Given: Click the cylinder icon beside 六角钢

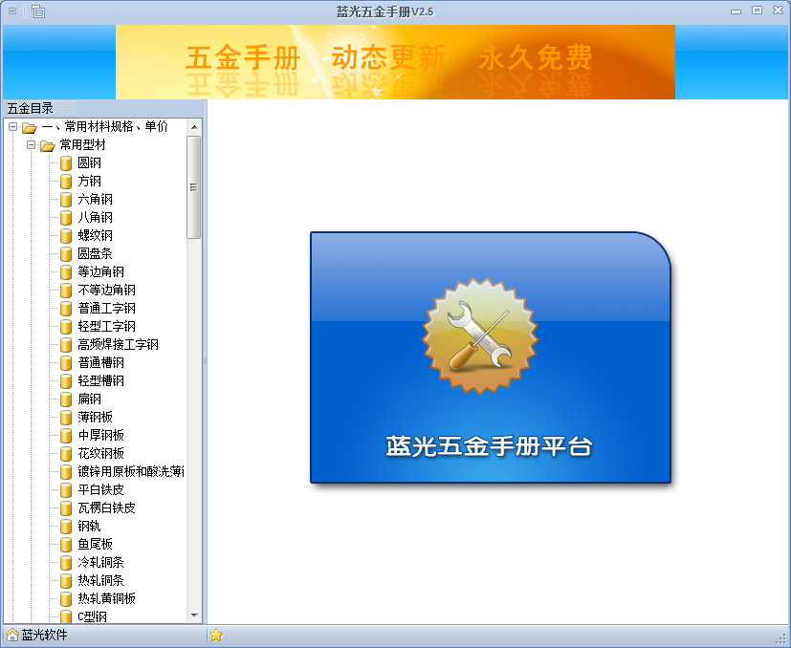Looking at the screenshot, I should [66, 199].
